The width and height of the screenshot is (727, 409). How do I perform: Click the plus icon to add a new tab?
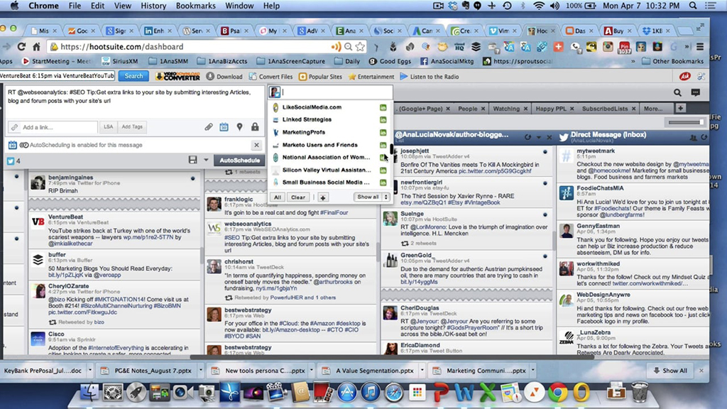click(681, 109)
